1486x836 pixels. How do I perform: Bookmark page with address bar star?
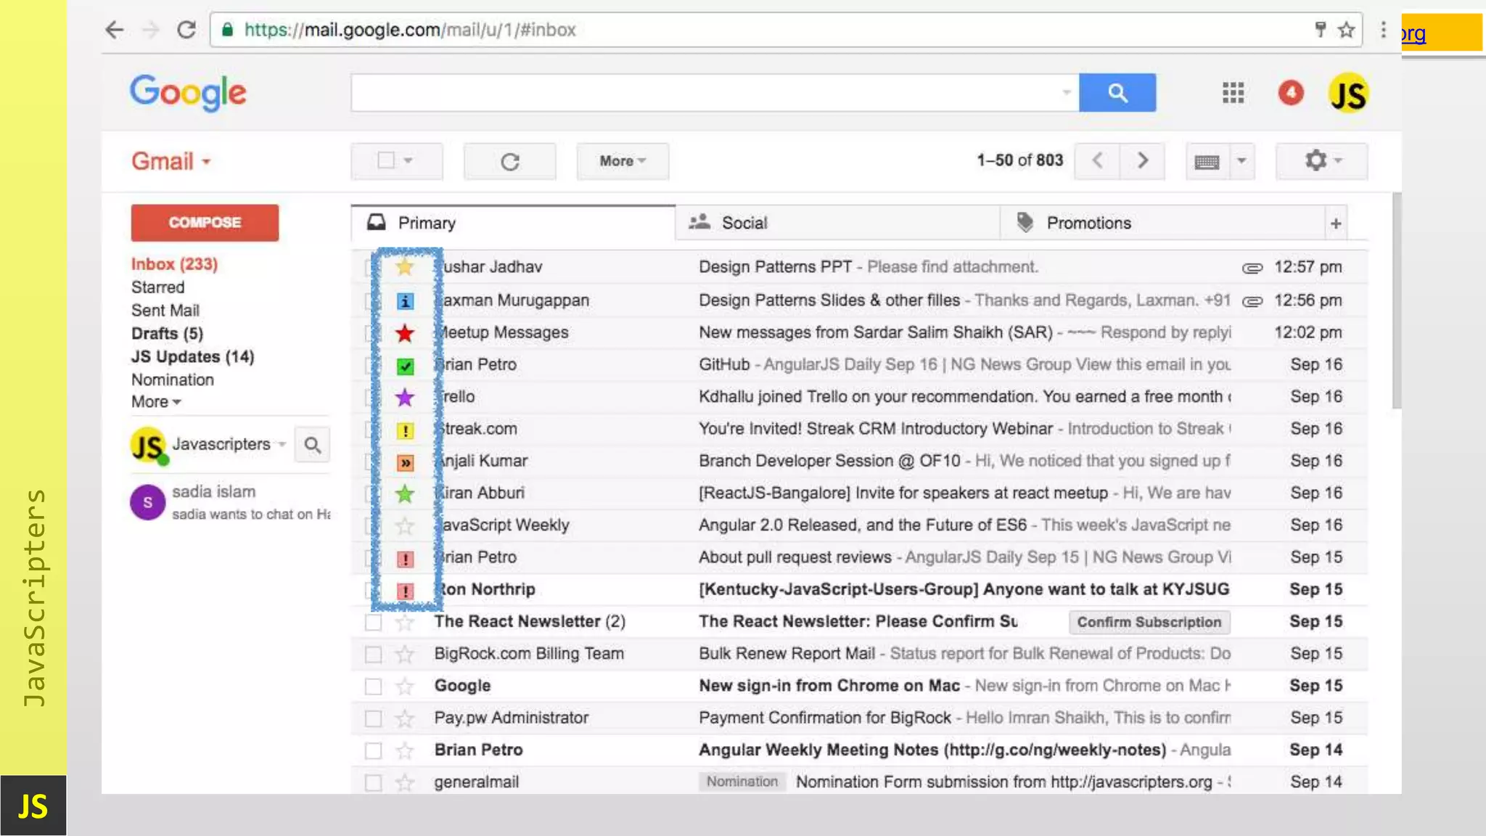click(x=1347, y=30)
